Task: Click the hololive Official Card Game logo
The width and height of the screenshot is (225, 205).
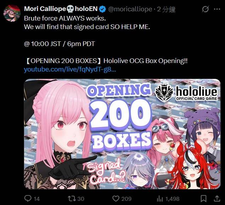Action: [x=186, y=92]
